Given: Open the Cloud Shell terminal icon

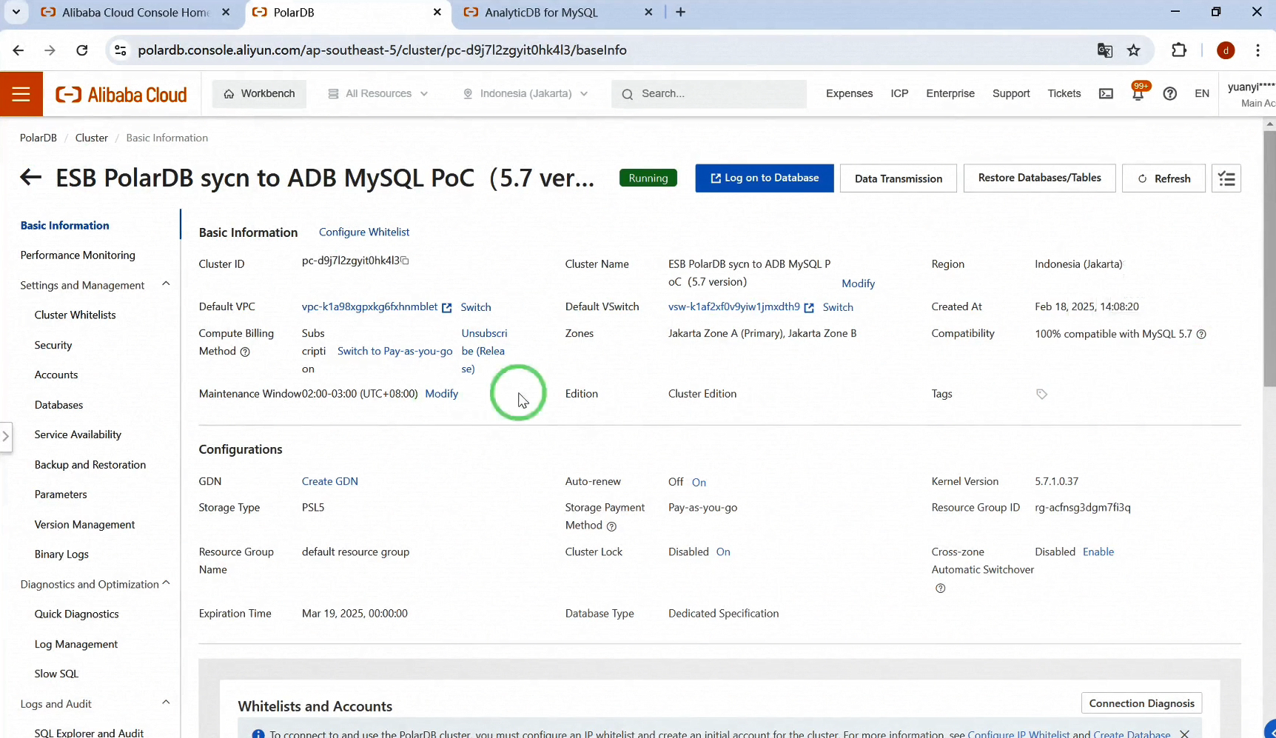Looking at the screenshot, I should coord(1106,93).
